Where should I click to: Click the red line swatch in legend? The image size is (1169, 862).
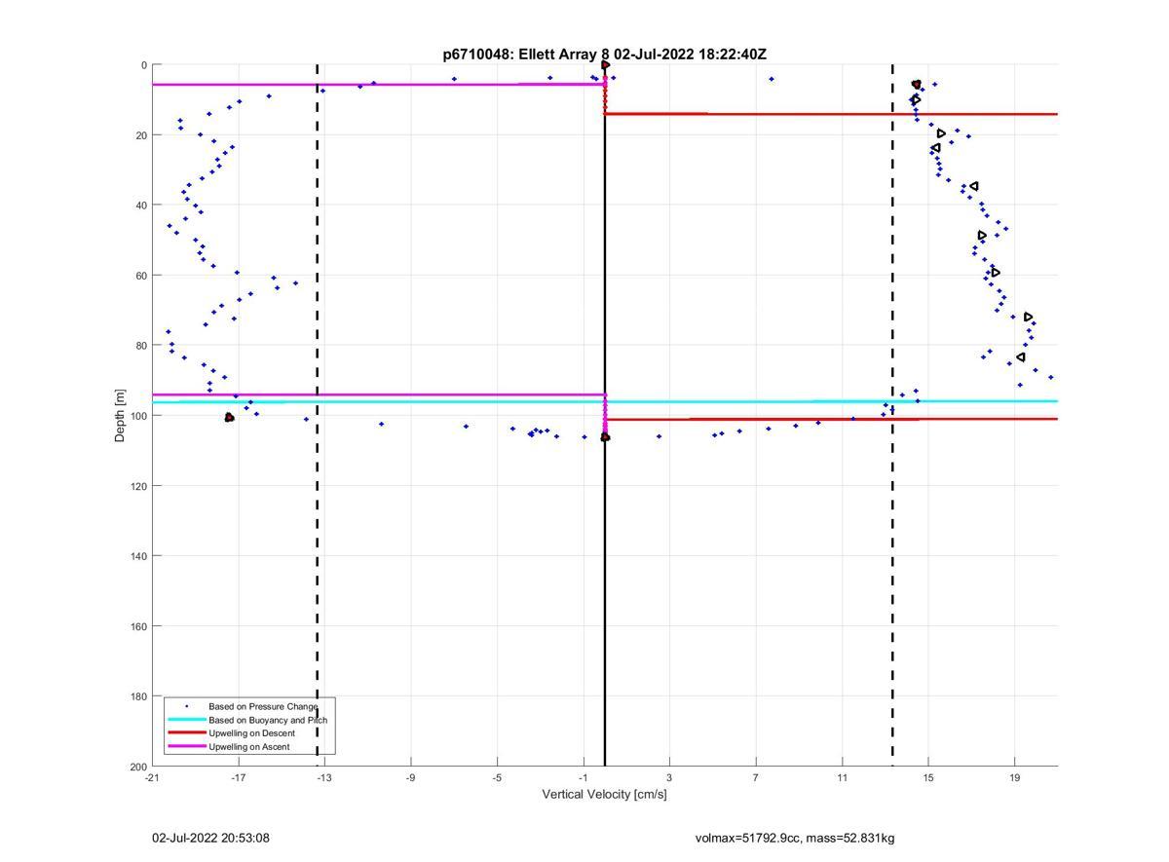click(186, 733)
